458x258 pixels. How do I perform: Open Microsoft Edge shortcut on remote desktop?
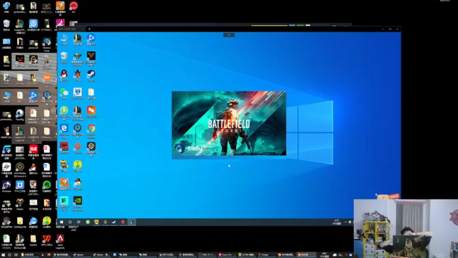click(x=64, y=130)
